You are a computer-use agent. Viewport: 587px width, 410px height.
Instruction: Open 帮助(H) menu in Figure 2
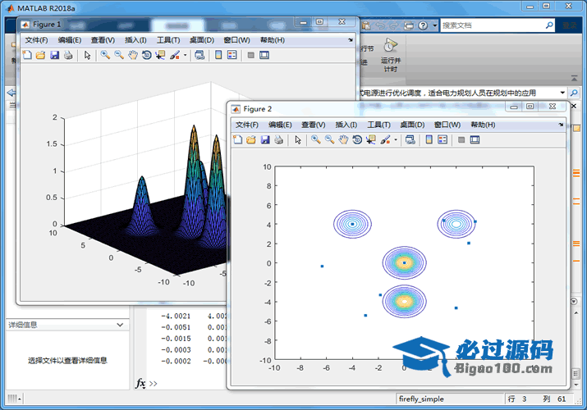coord(483,125)
